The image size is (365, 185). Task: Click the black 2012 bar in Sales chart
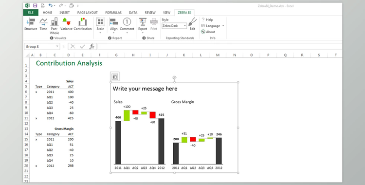pyautogui.click(x=161, y=141)
